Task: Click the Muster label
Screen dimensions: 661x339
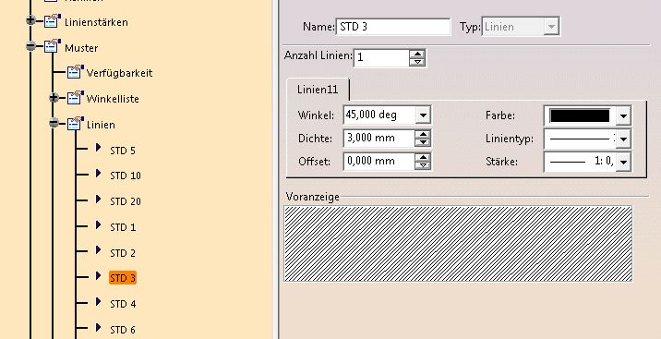Action: (81, 48)
